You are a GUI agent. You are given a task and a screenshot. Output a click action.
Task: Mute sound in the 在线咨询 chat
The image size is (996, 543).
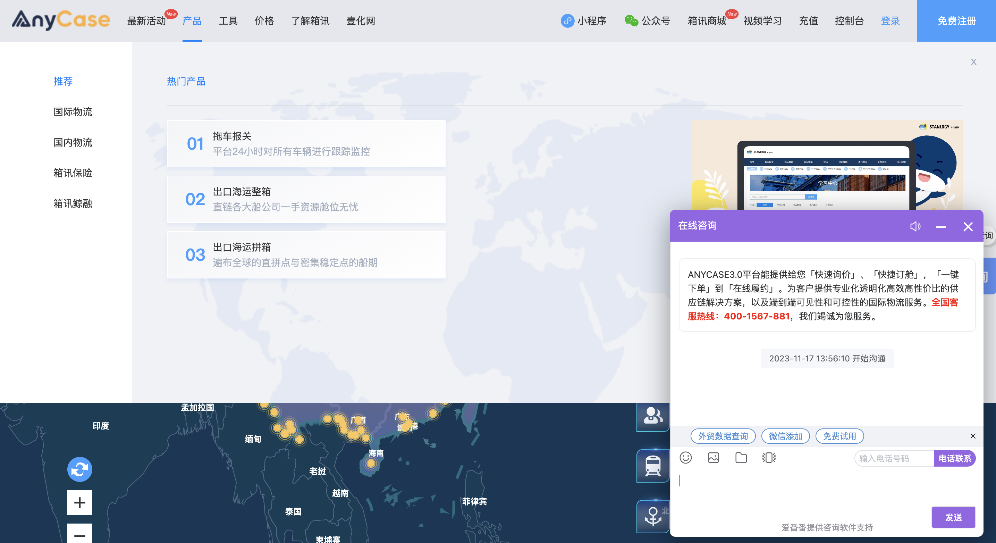915,226
